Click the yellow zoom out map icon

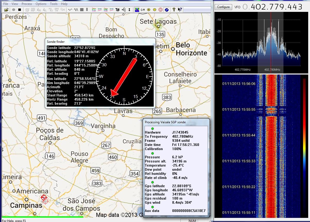point(154,10)
